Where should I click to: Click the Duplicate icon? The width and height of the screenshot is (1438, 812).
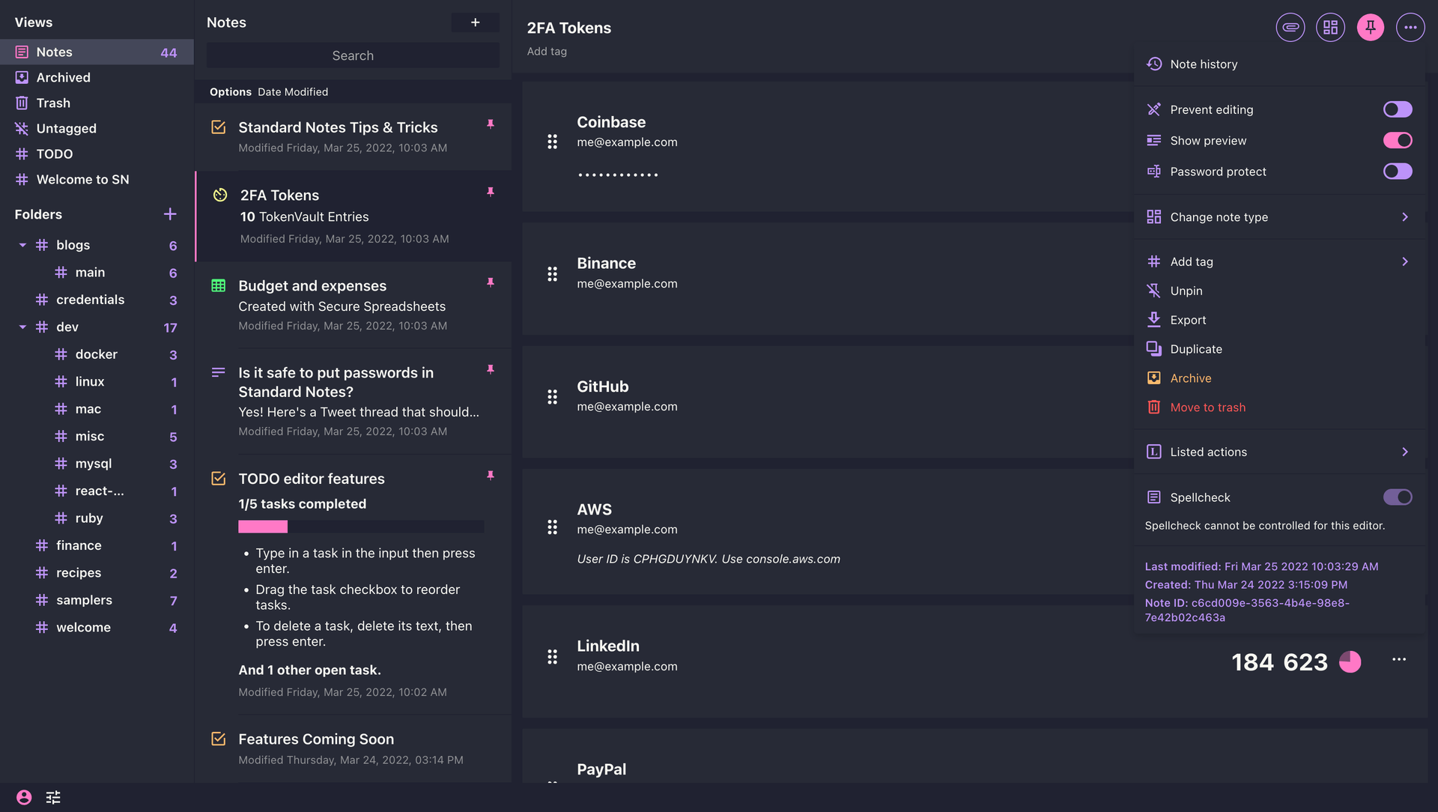click(1153, 349)
